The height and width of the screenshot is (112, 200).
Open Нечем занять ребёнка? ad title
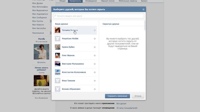pyautogui.click(x=42, y=69)
